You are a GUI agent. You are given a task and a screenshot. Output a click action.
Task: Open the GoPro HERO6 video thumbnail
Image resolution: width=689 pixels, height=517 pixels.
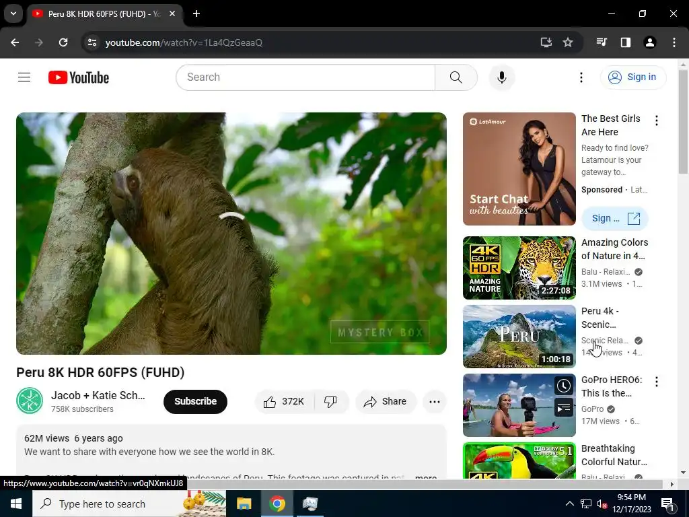[519, 405]
